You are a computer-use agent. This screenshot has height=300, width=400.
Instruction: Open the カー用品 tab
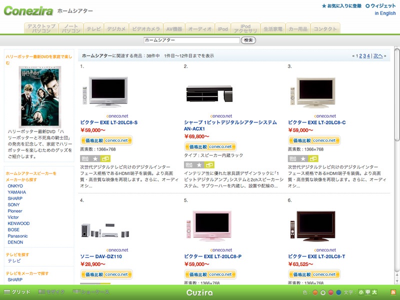298,29
